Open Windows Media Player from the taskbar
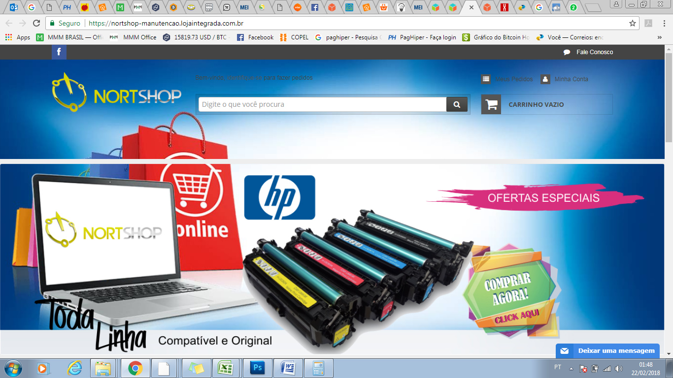This screenshot has width=673, height=378. [x=44, y=368]
